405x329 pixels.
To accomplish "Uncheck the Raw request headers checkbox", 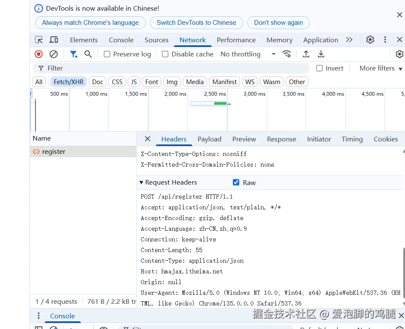I will 236,182.
